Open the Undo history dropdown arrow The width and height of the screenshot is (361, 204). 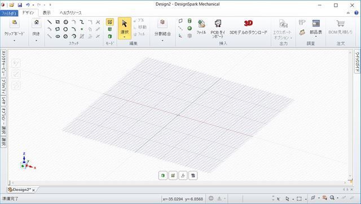33,5
